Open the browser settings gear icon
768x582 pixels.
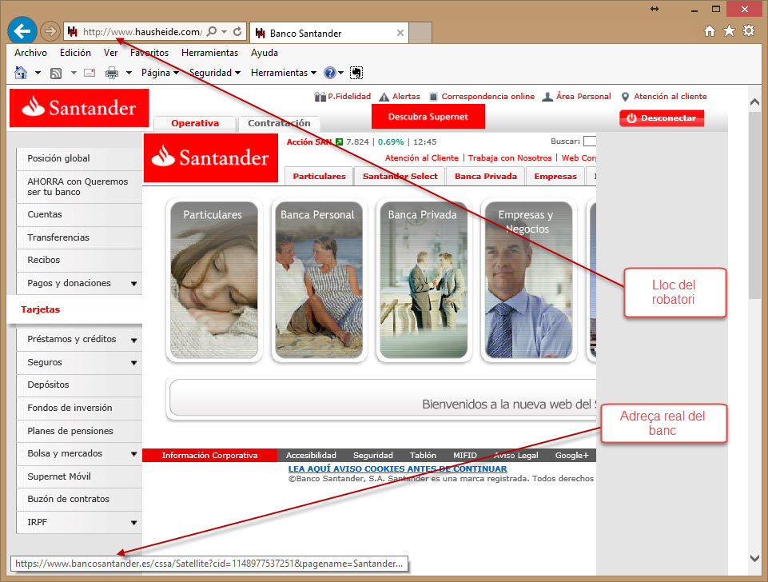(x=749, y=31)
